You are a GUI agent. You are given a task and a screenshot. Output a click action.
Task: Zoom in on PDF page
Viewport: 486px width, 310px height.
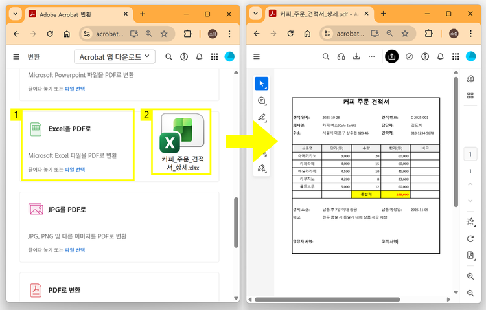click(x=470, y=276)
